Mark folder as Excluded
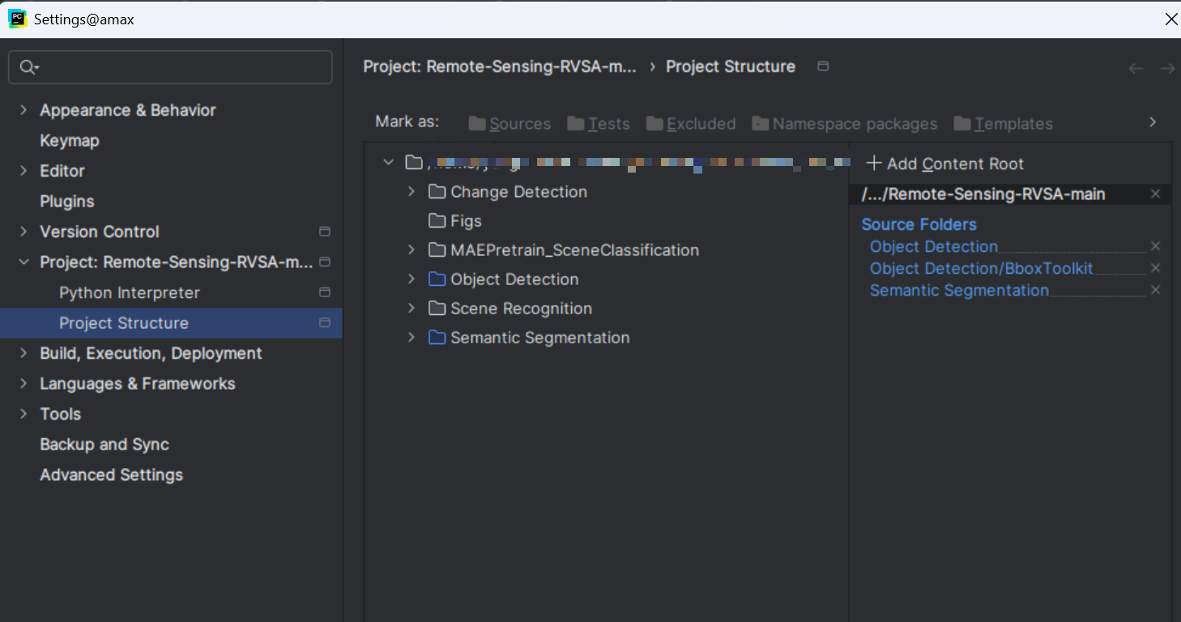1181x622 pixels. 691,124
